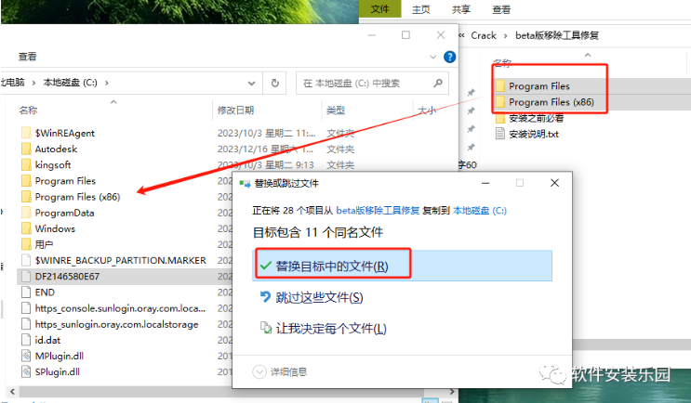Open the 主页 ribbon tab
Viewport: 691px width, 403px height.
point(421,9)
